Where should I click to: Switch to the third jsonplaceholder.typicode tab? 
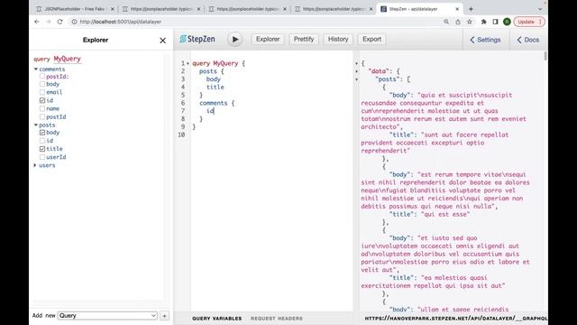click(x=248, y=9)
